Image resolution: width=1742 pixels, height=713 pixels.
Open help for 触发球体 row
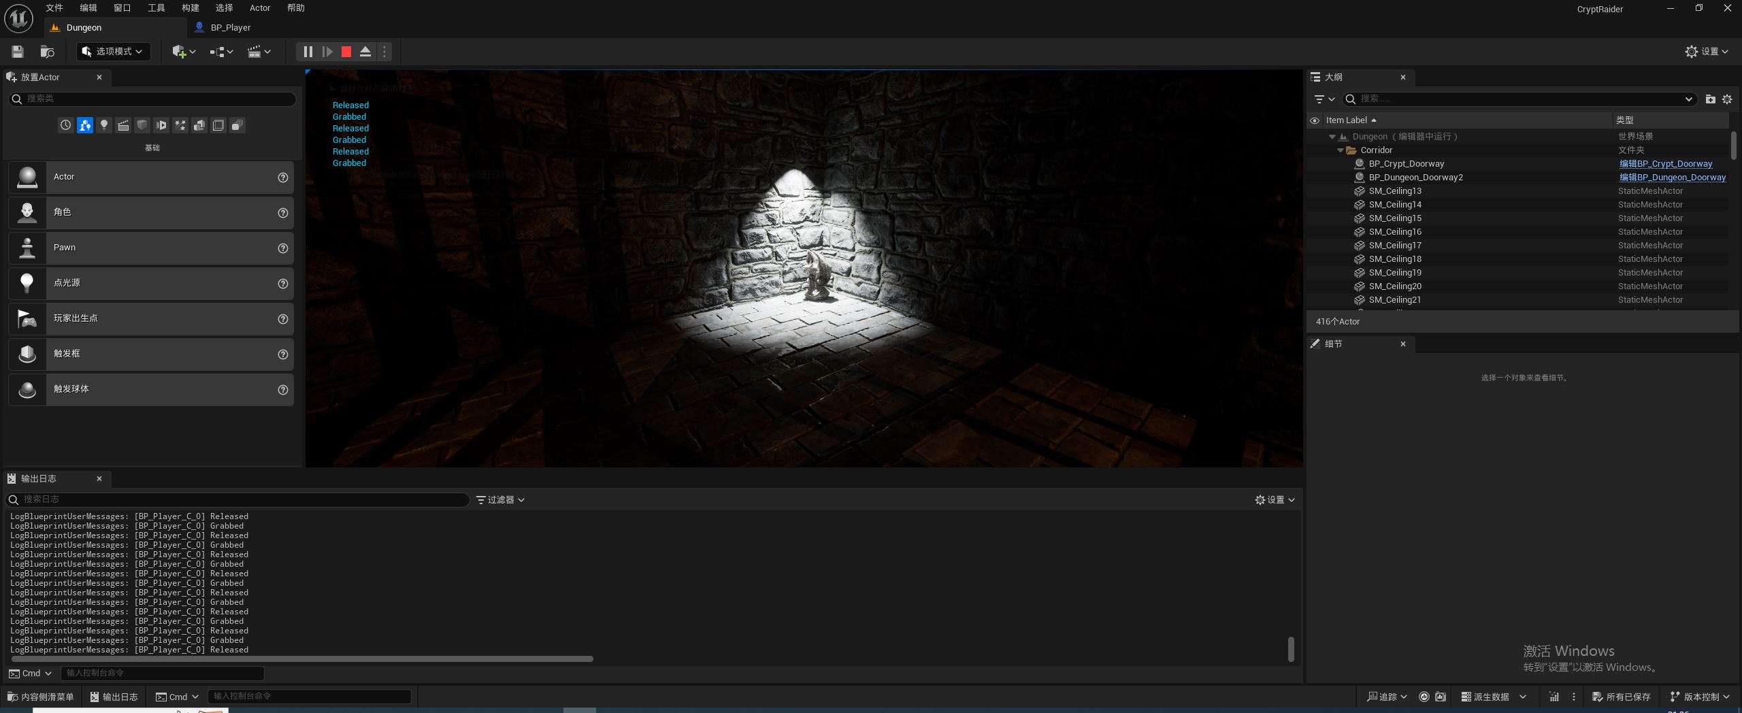tap(283, 390)
